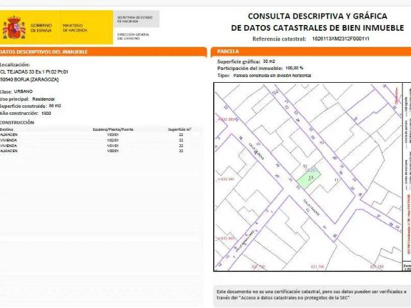Image resolution: width=411 pixels, height=308 pixels.
Task: Click parcel number 11 on the map
Action: click(337, 180)
